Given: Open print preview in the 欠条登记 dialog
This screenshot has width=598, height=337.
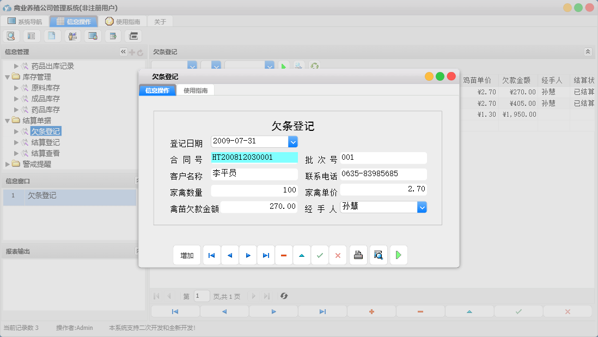Looking at the screenshot, I should (x=378, y=255).
